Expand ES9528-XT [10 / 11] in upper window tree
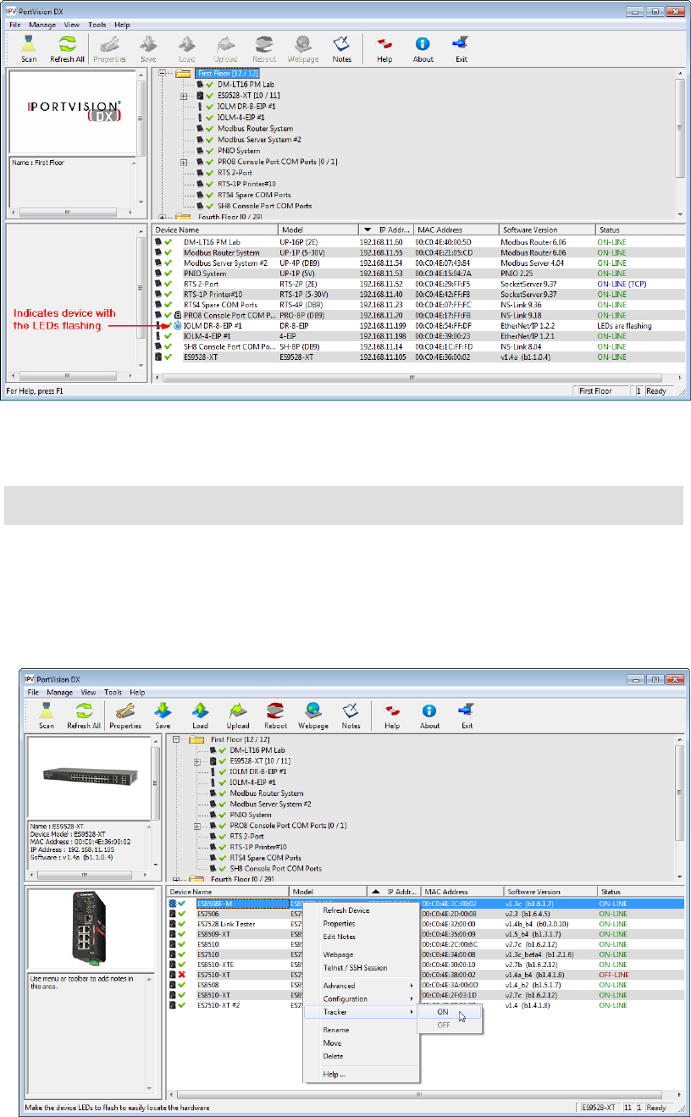This screenshot has width=691, height=1117. (184, 96)
